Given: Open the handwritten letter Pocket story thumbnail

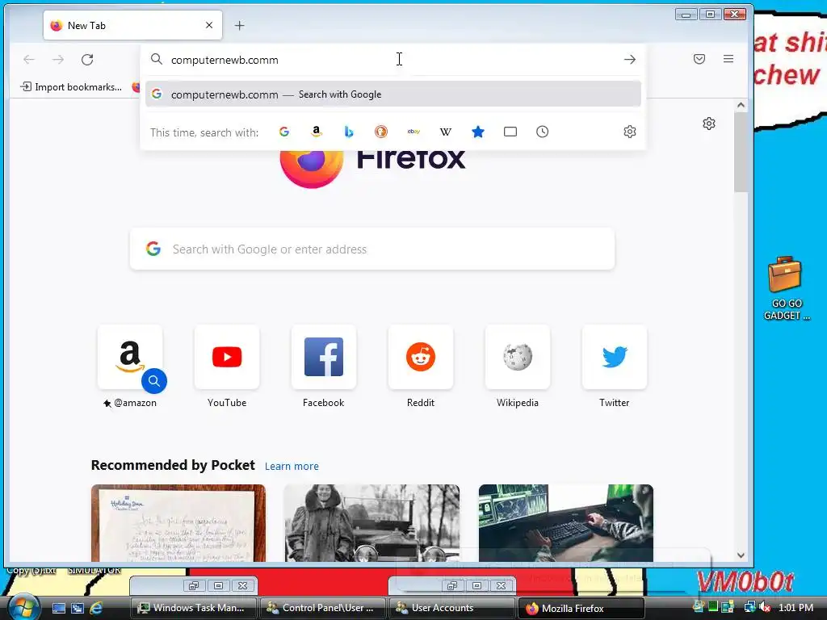Looking at the screenshot, I should pyautogui.click(x=178, y=523).
